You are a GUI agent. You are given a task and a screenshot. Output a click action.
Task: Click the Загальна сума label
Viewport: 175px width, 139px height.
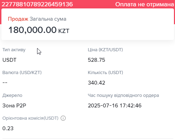(x=48, y=19)
